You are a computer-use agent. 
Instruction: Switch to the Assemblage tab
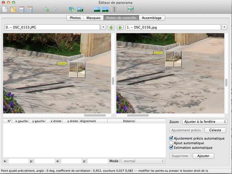click(152, 18)
